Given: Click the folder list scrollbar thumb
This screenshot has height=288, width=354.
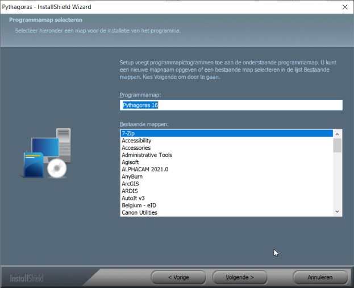Looking at the screenshot, I should (338, 146).
